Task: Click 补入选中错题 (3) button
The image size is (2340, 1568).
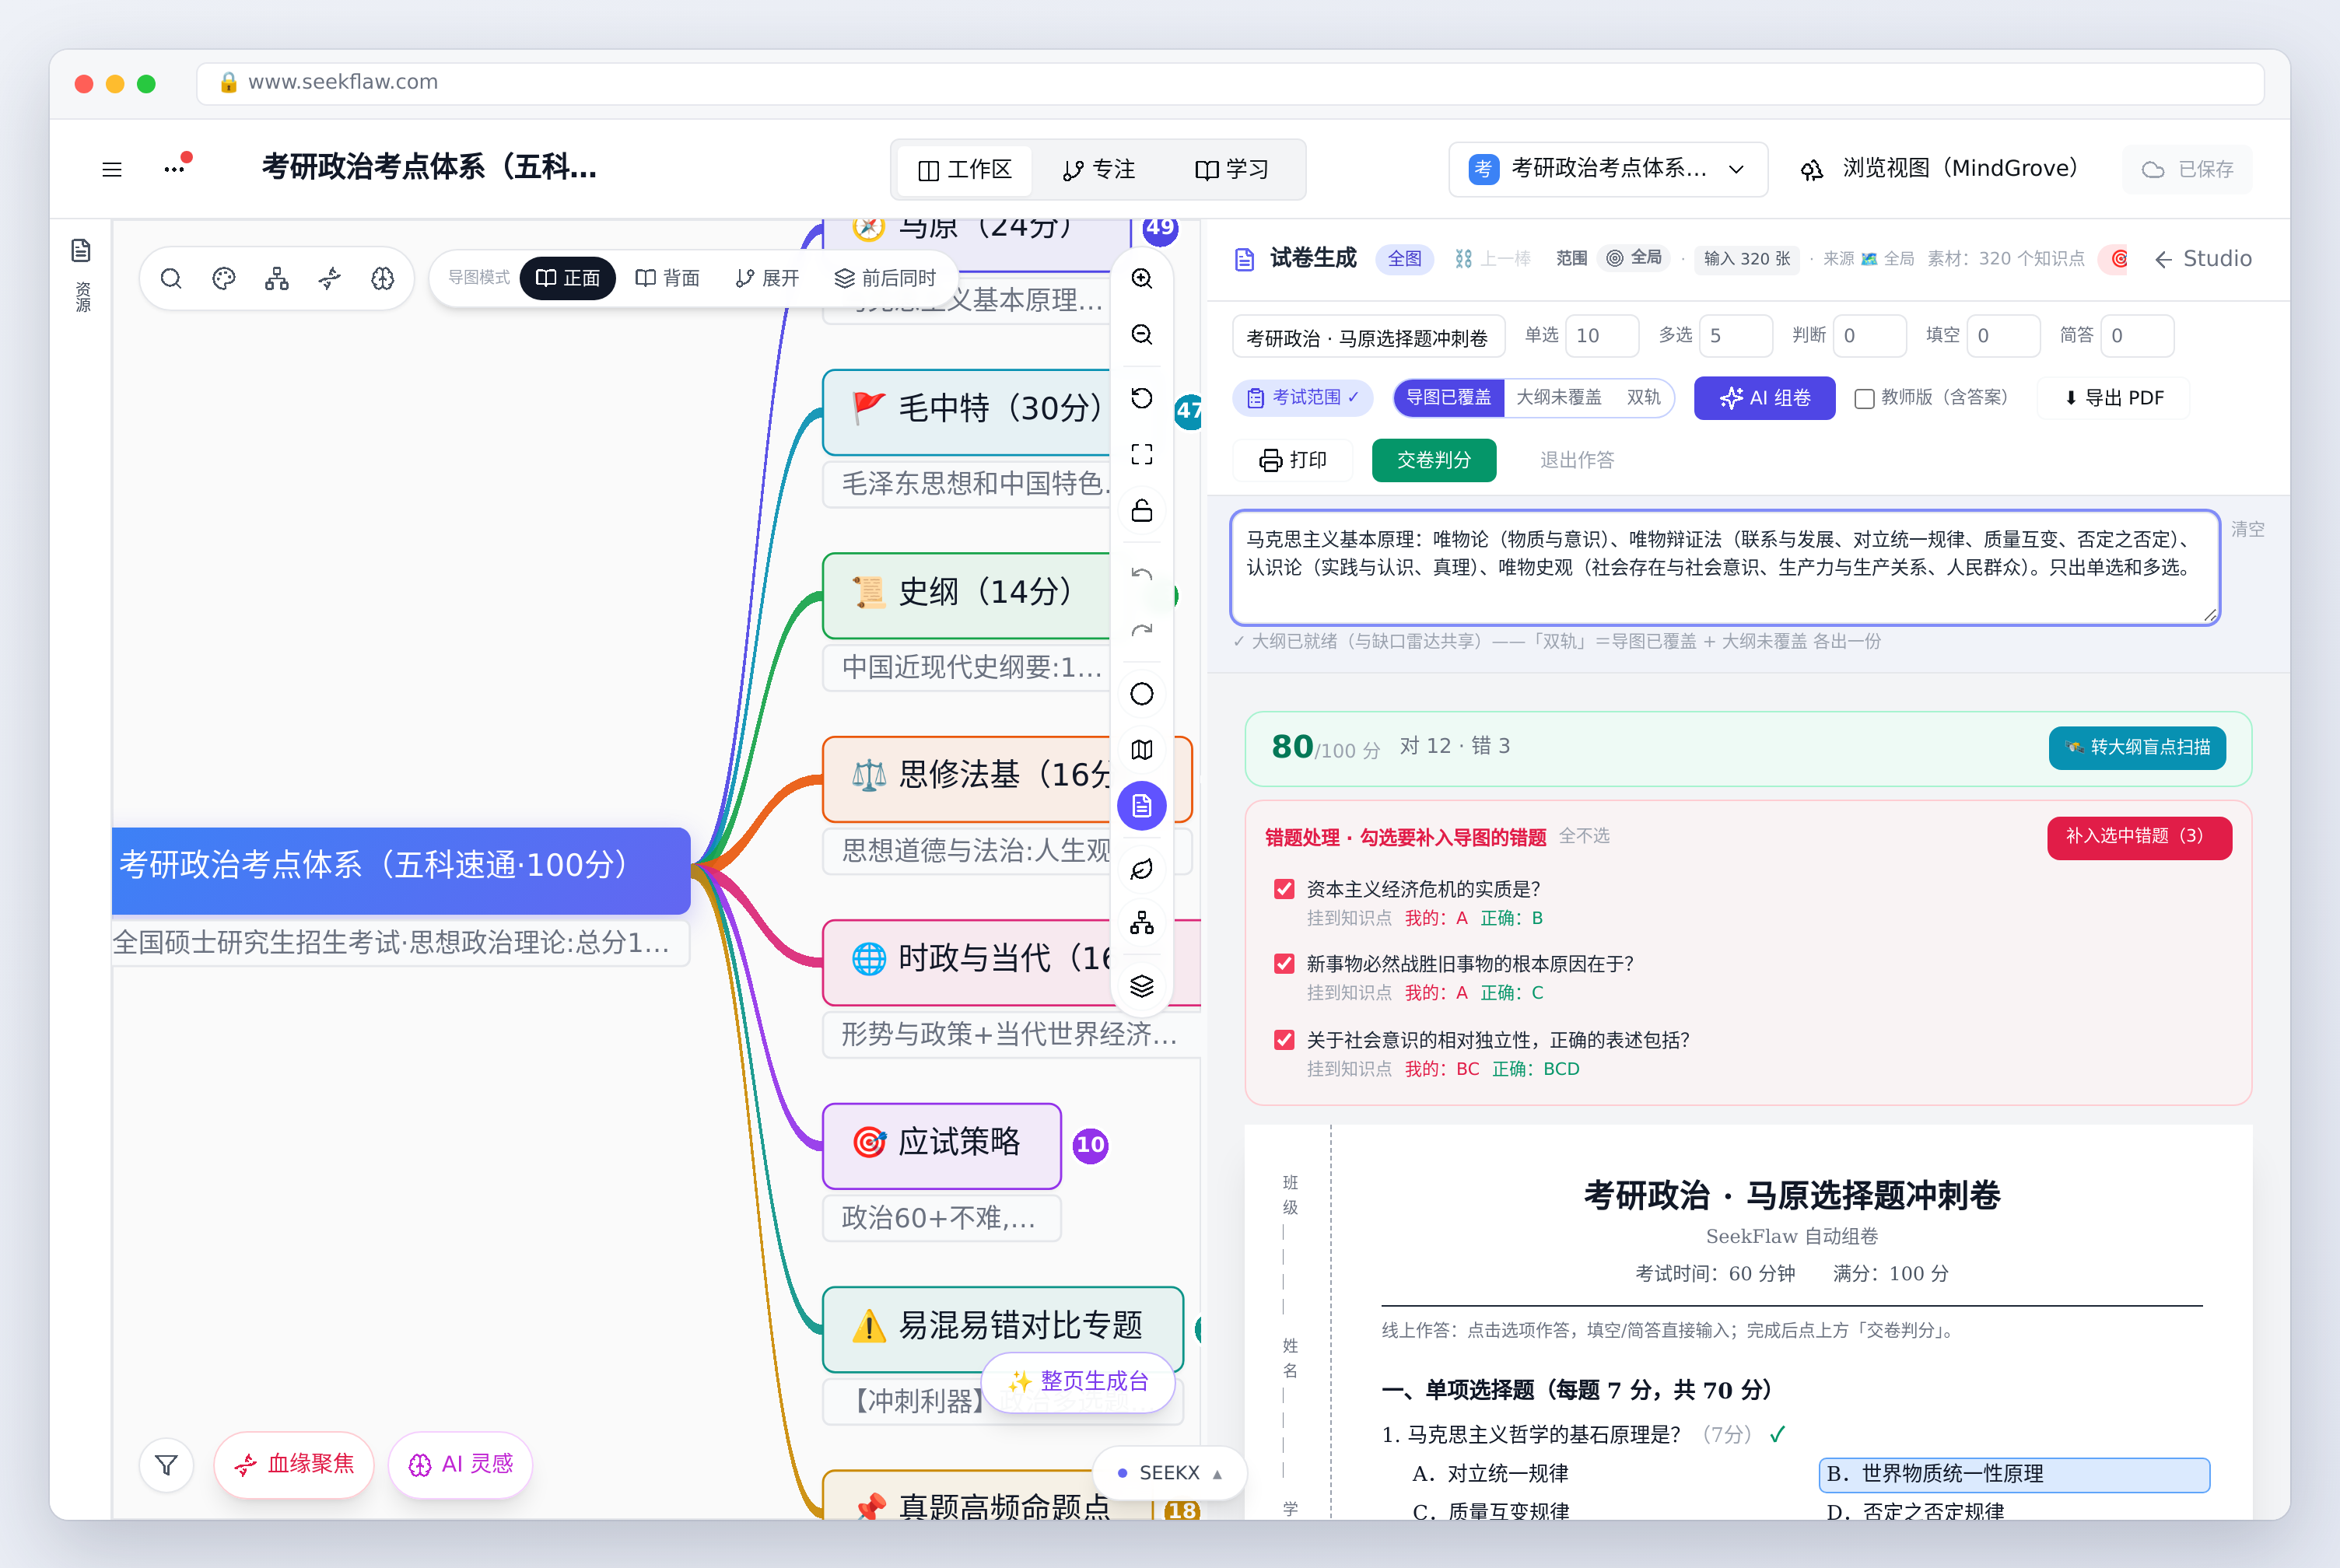Action: (2139, 837)
